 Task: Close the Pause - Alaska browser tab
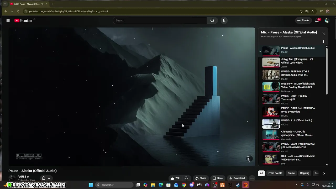click(47, 4)
